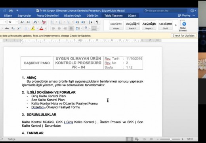
Task: Click the Belge içinde Ara search field
Action: [x=166, y=11]
